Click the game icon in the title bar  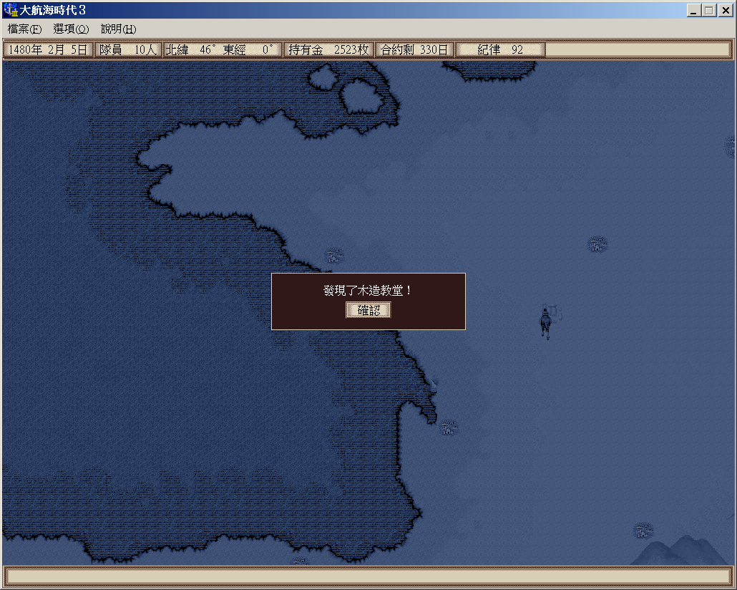(11, 10)
